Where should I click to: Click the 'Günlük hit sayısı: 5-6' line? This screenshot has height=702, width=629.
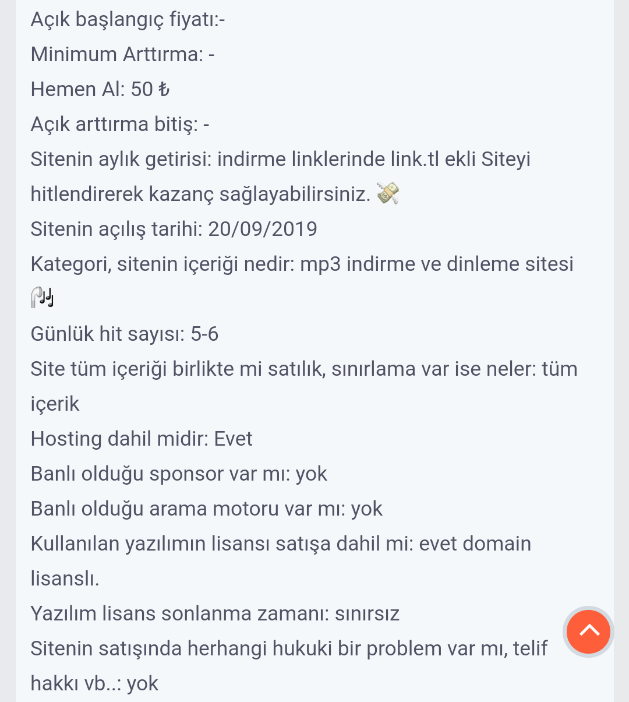(x=125, y=334)
